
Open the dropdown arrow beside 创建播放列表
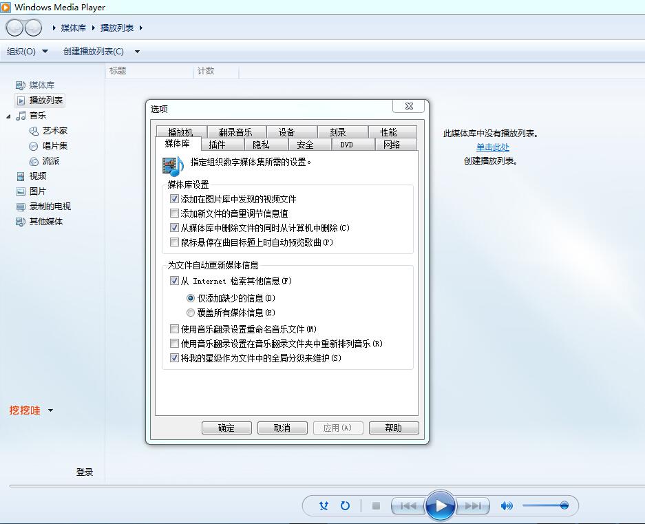tap(138, 52)
